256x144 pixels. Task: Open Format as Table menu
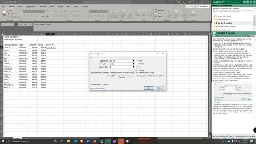[123, 14]
